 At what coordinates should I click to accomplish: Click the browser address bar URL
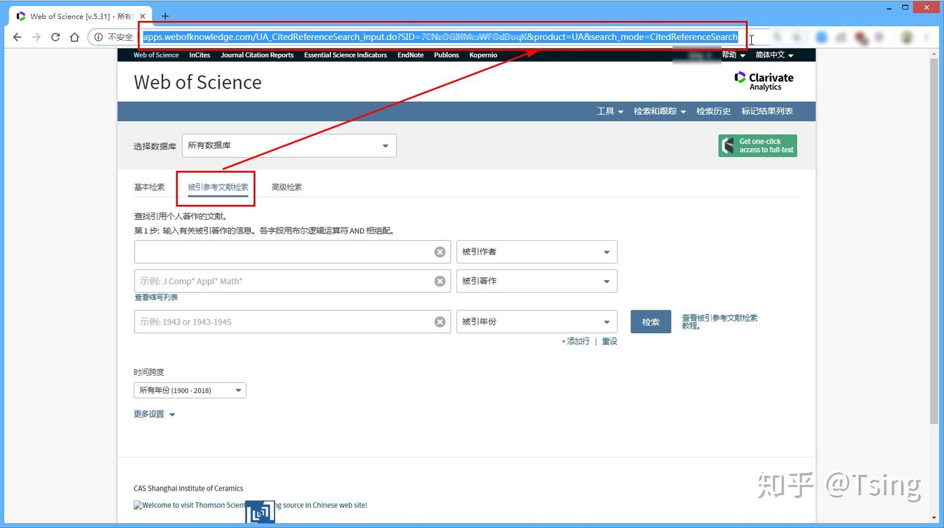coord(441,37)
